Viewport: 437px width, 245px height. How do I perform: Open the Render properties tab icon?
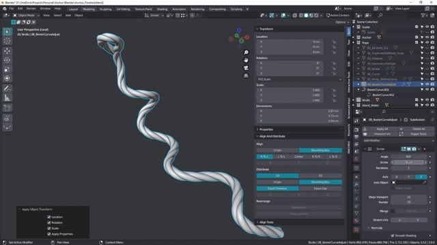356,130
